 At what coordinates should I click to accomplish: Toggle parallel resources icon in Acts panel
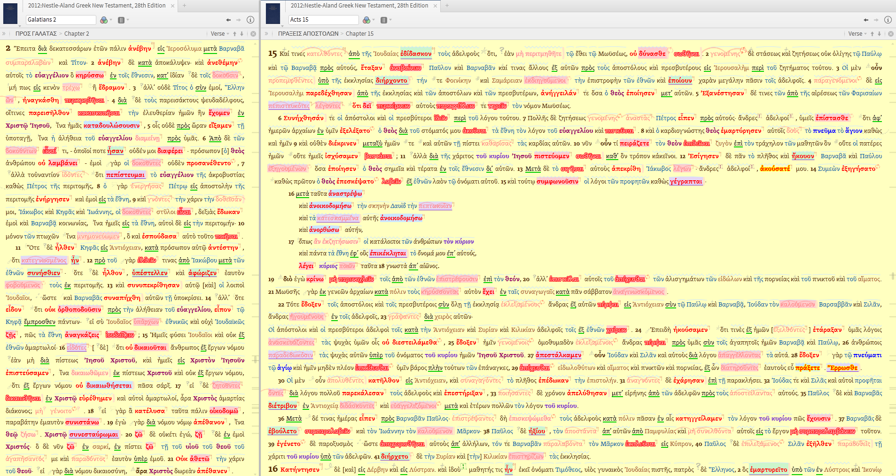click(384, 20)
